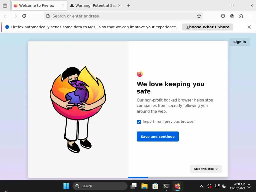Close the Welcome to Firefox tab

(x=63, y=5)
